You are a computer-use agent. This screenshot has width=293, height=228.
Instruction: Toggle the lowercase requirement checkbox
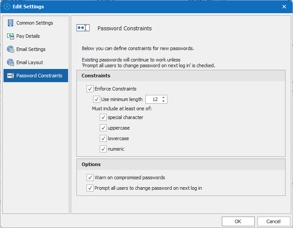[x=103, y=138]
